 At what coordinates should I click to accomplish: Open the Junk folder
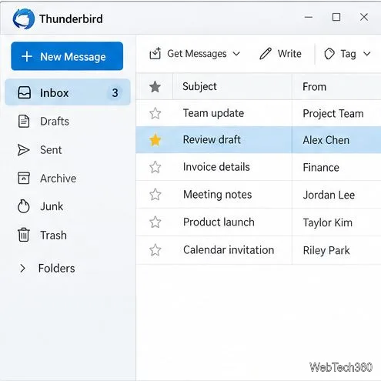click(52, 206)
